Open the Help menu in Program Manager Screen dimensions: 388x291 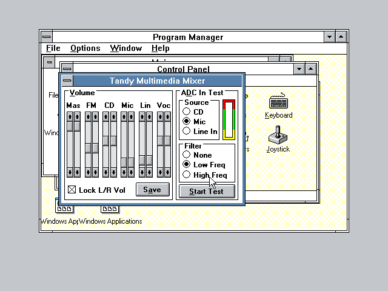160,48
